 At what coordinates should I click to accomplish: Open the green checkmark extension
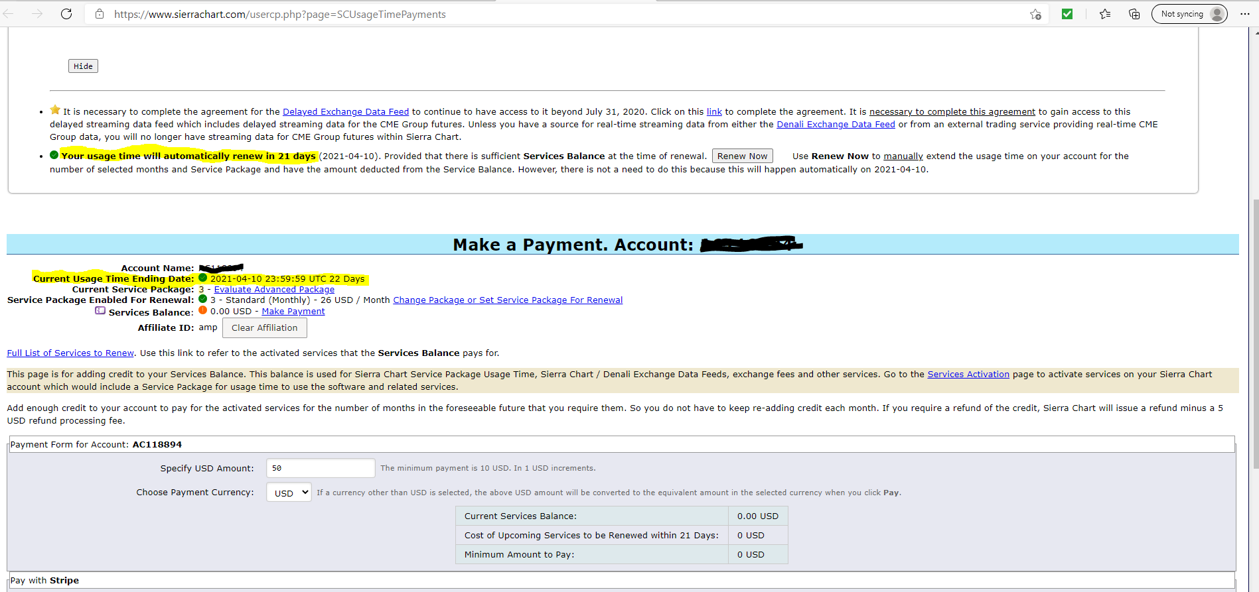1067,14
